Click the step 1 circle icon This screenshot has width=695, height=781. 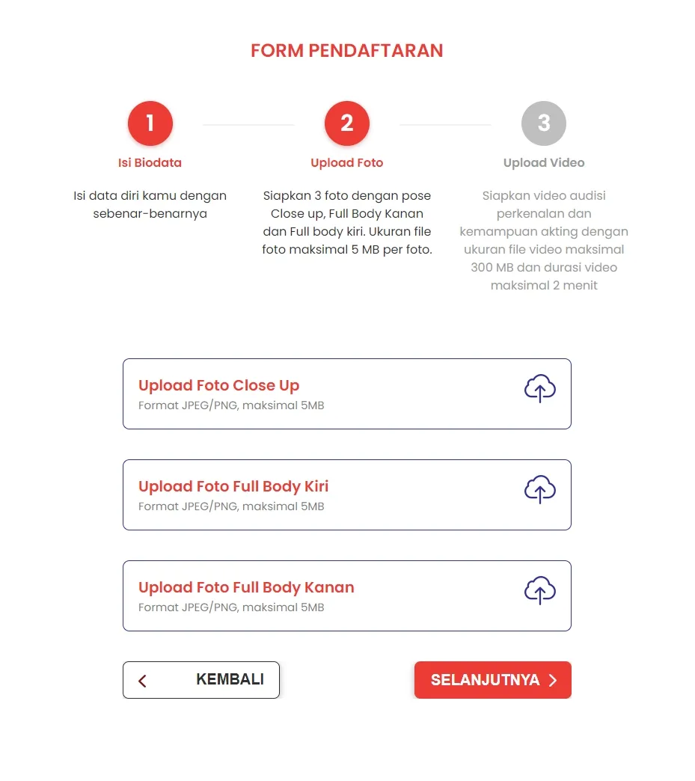click(150, 123)
